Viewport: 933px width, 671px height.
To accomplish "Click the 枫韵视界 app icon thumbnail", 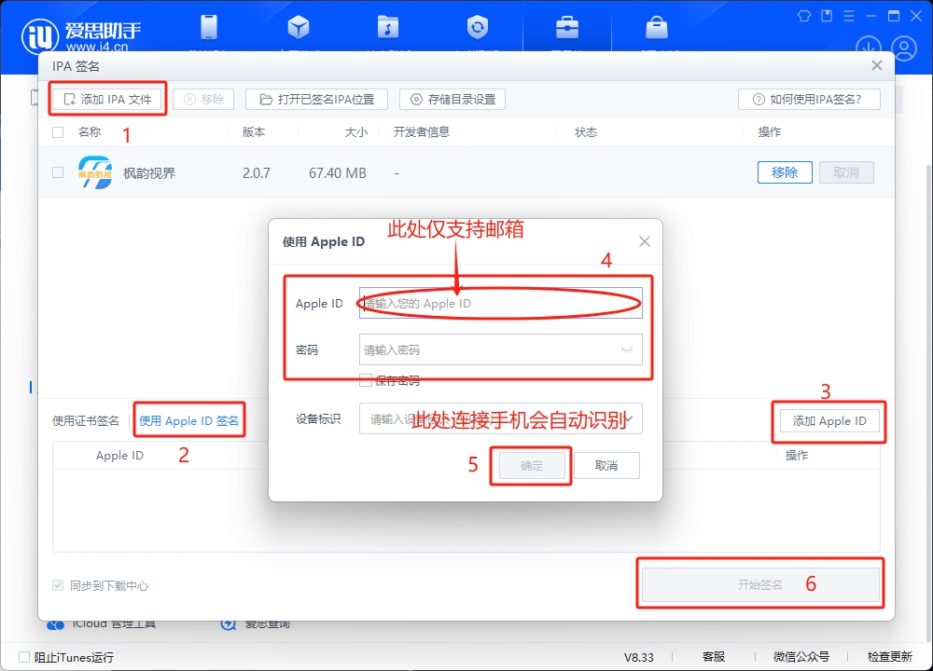I will pos(95,172).
